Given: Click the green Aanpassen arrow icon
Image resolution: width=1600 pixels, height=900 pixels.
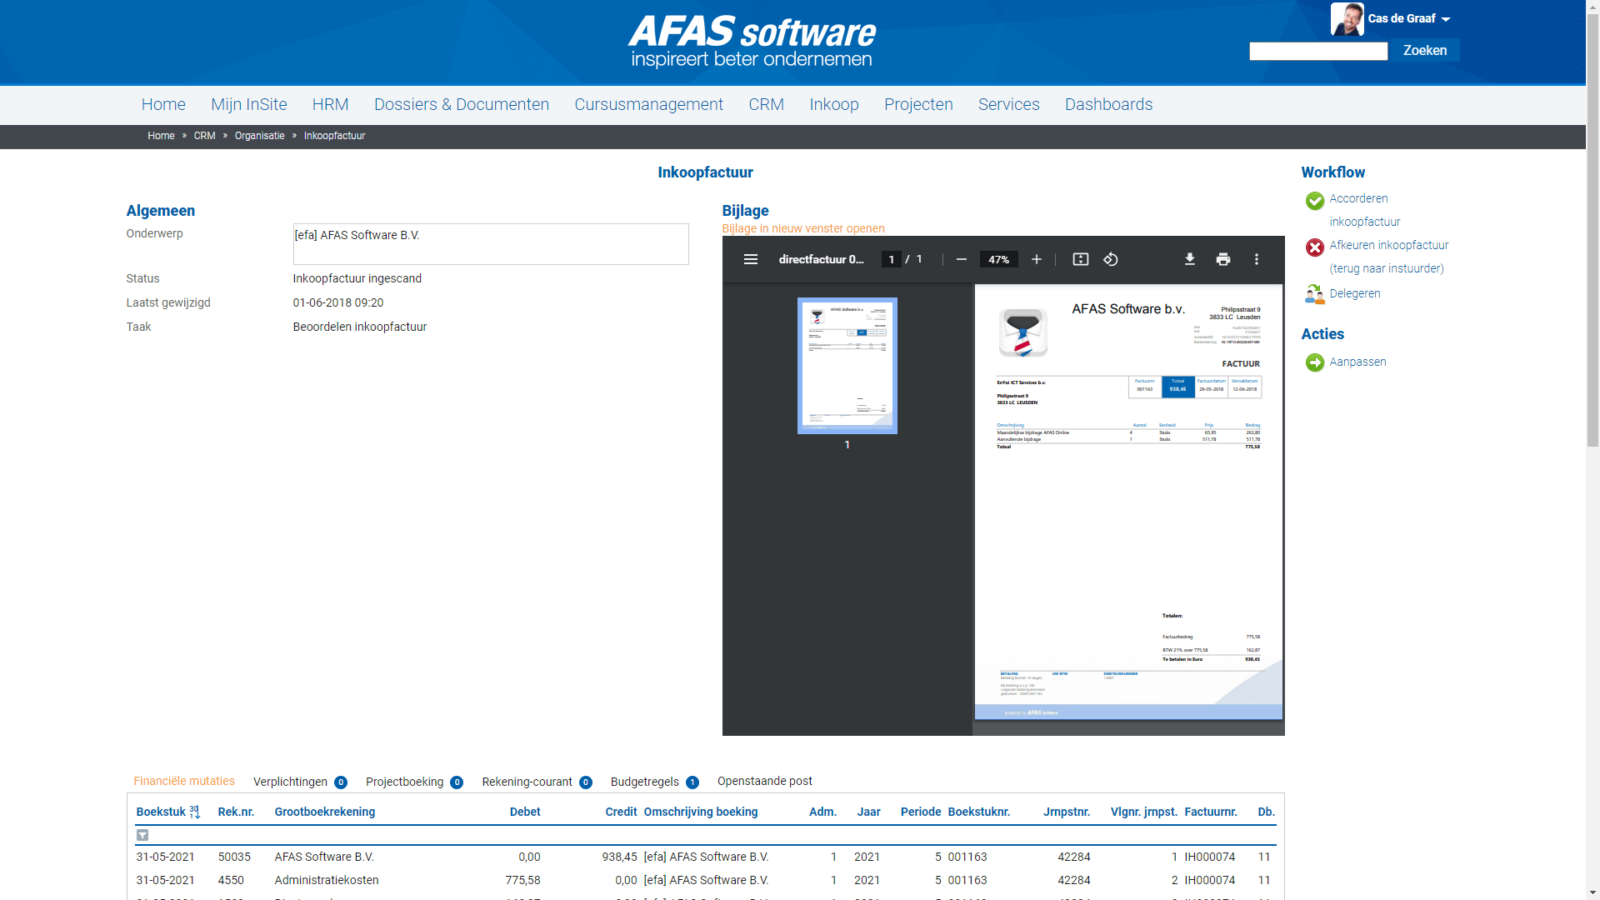Looking at the screenshot, I should pos(1314,362).
